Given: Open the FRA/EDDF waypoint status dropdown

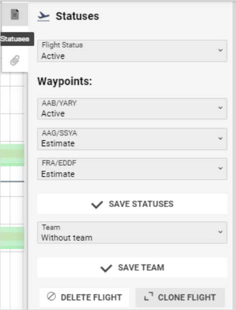Looking at the screenshot, I should pos(132,169).
